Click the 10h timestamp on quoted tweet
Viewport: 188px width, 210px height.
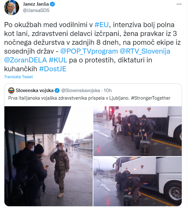click(x=108, y=91)
